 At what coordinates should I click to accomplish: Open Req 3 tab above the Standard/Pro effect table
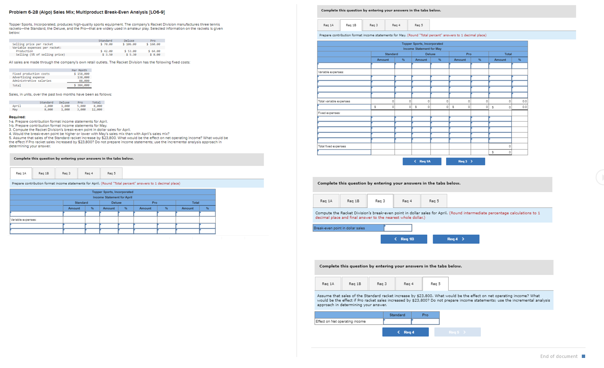coord(382,284)
